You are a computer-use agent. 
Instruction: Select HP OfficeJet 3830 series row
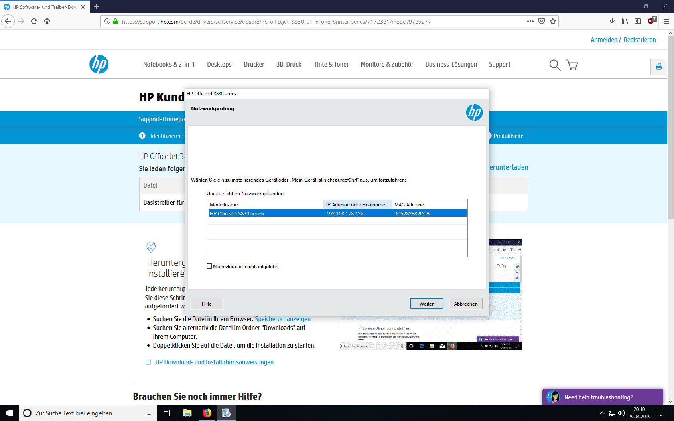coord(337,213)
